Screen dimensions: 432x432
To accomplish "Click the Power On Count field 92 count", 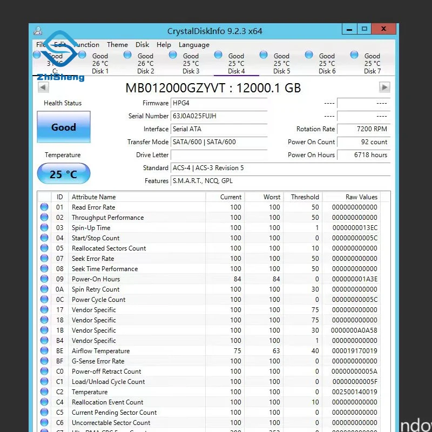I will [363, 142].
